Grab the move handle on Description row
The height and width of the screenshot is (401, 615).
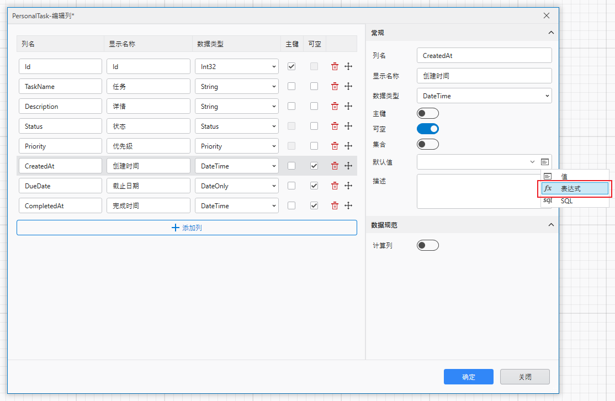point(348,106)
